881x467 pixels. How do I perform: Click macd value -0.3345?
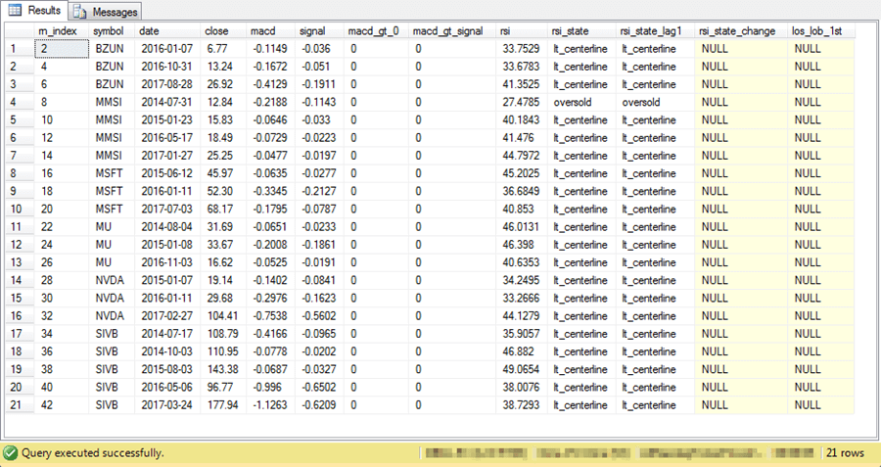tap(268, 191)
